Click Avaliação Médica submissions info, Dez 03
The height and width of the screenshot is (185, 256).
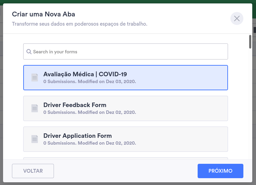click(89, 81)
